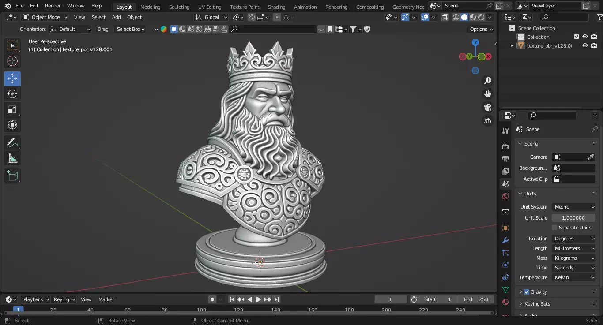Open the Object Data properties tab

[x=505, y=290]
